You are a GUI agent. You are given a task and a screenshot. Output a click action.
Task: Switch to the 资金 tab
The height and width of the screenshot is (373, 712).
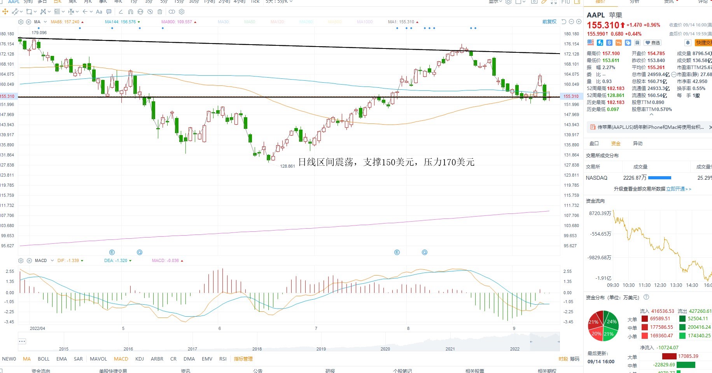point(616,144)
